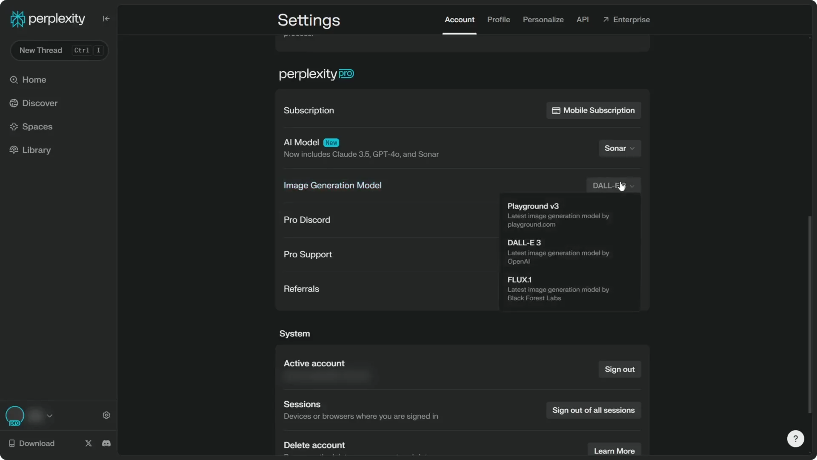817x460 pixels.
Task: Open the Discord icon in sidebar footer
Action: (106, 443)
